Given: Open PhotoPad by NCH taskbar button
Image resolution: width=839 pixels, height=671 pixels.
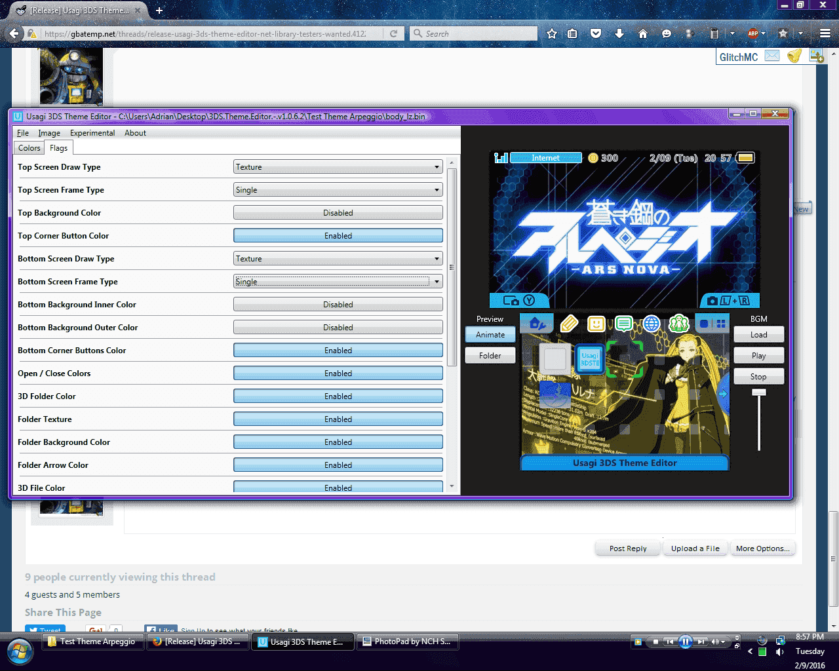Looking at the screenshot, I should (407, 642).
